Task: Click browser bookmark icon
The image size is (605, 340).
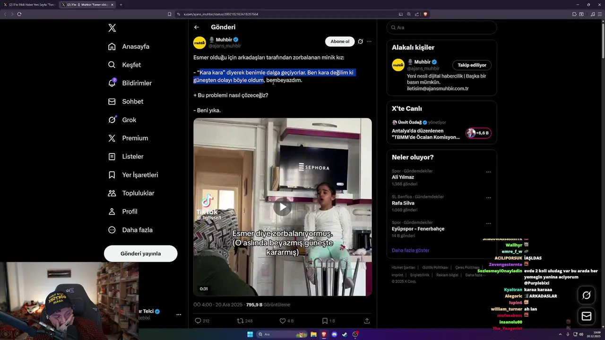Action: [170, 14]
